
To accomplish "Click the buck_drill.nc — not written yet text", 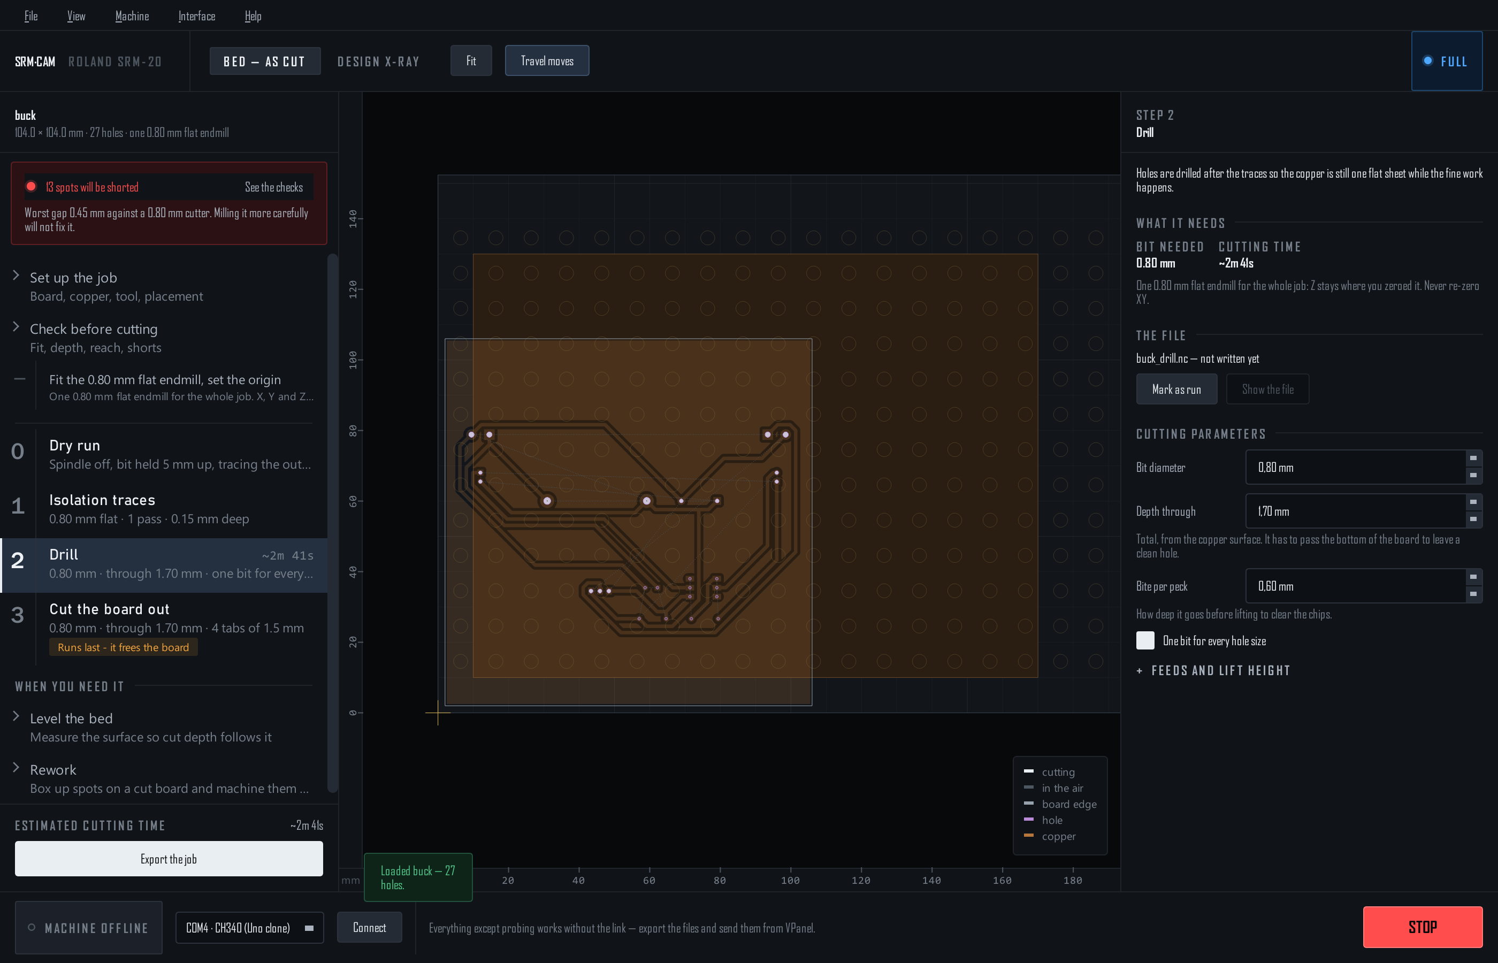I will tap(1197, 358).
